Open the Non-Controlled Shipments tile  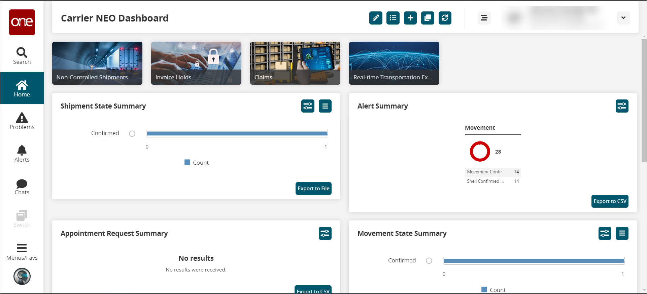tap(97, 63)
